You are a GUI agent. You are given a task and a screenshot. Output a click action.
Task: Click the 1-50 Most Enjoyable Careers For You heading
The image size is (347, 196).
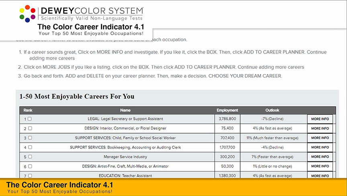click(x=77, y=97)
